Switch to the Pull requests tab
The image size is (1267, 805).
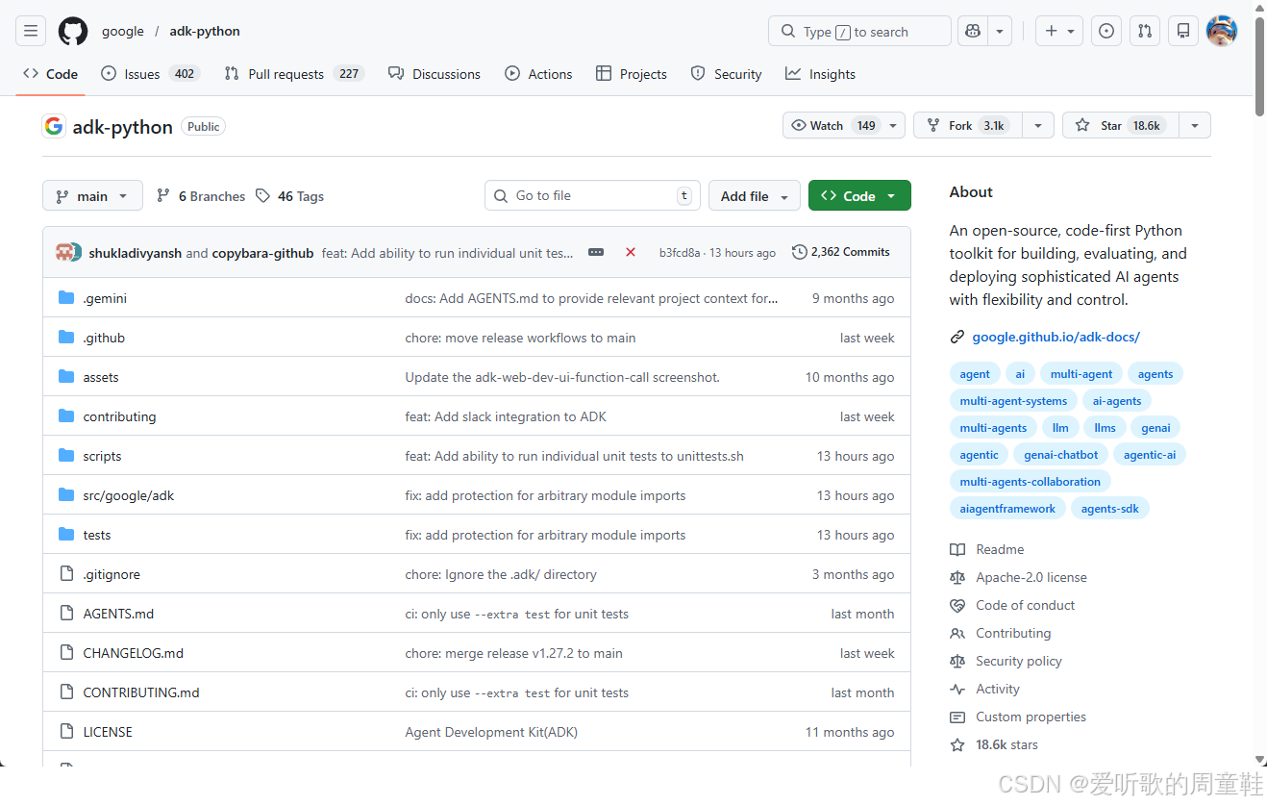pos(294,74)
